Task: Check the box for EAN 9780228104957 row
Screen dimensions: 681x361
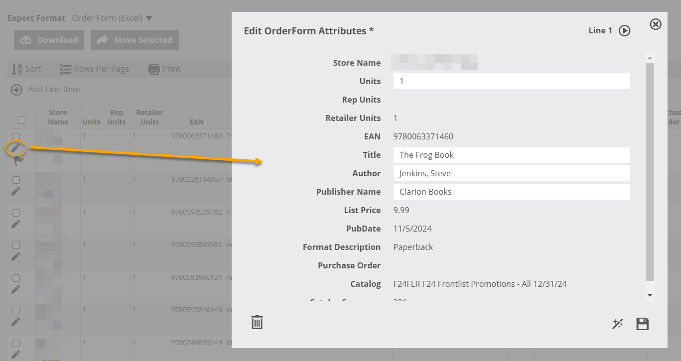Action: coord(16,180)
